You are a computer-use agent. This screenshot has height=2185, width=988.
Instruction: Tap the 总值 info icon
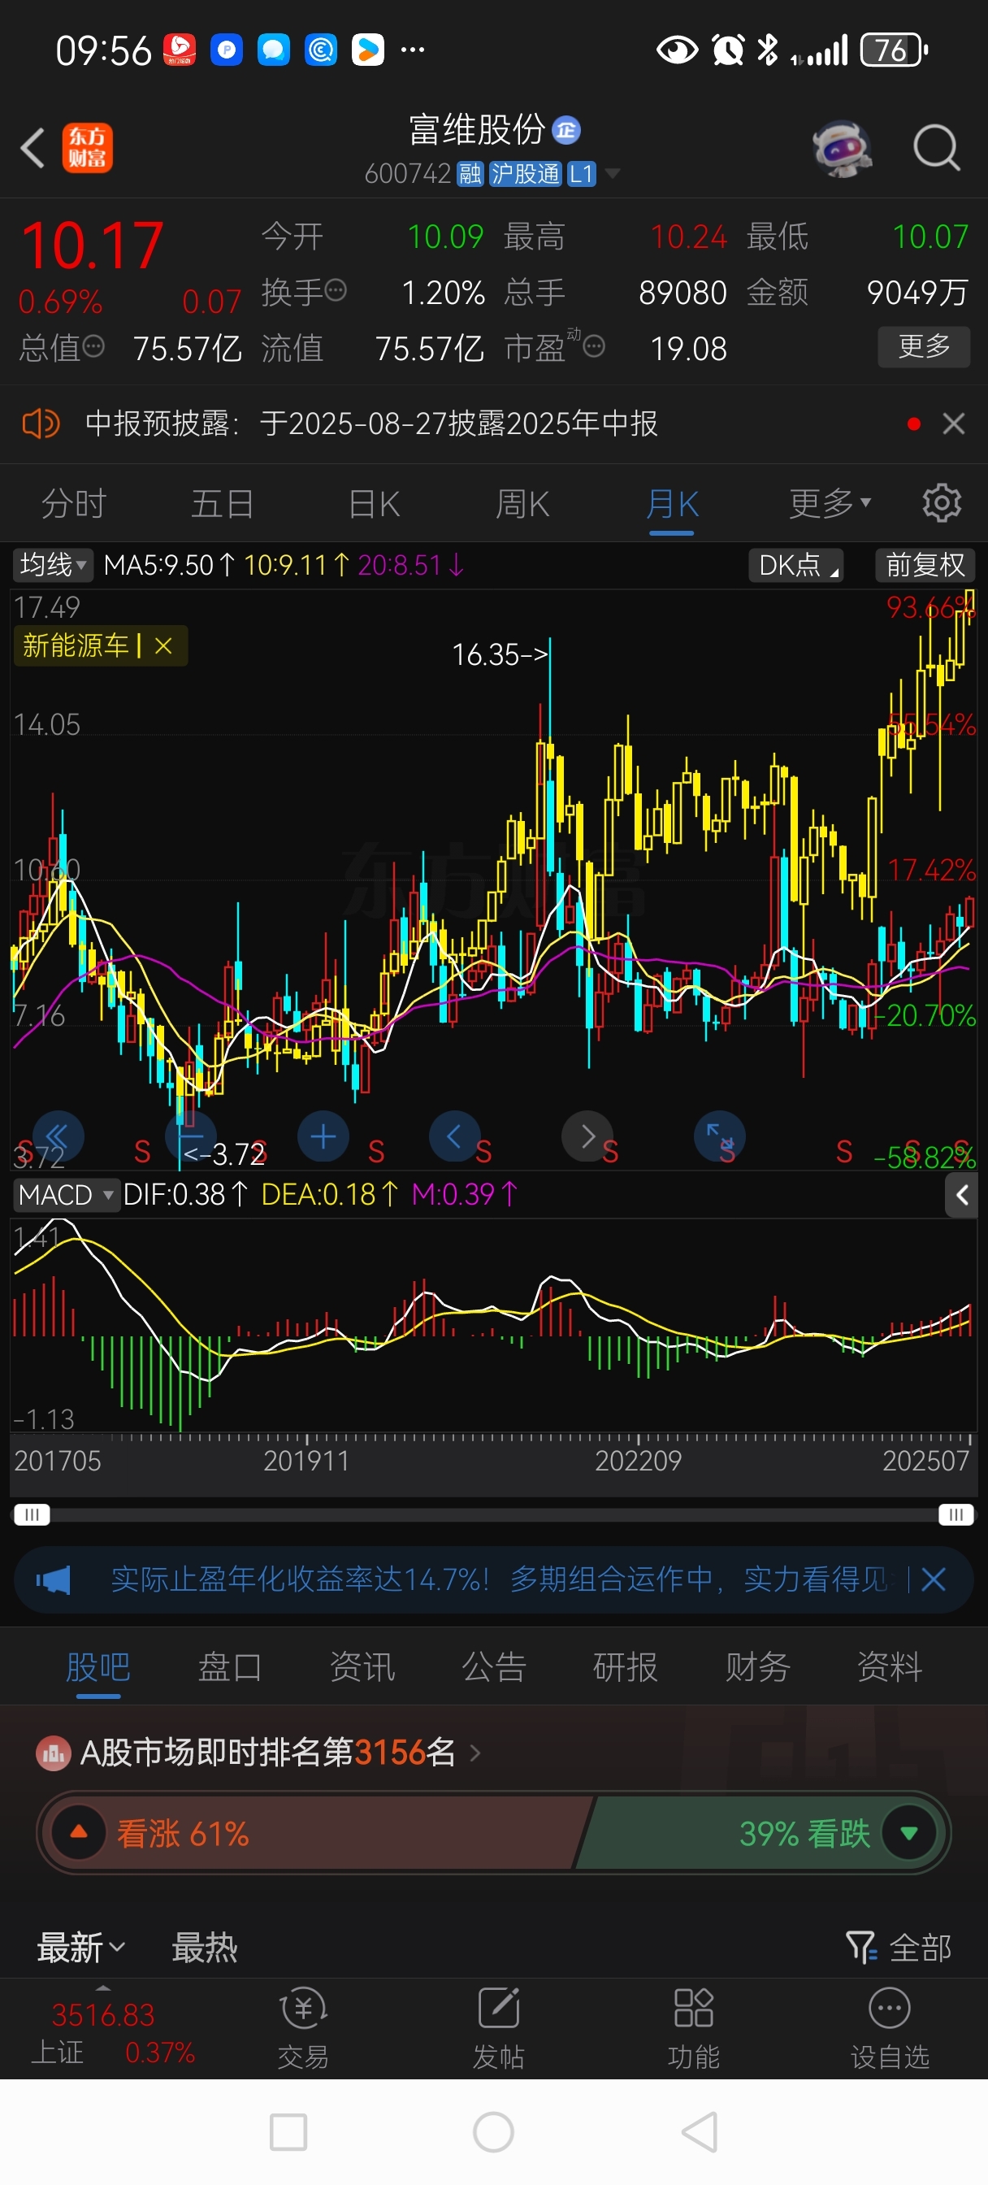tap(94, 346)
